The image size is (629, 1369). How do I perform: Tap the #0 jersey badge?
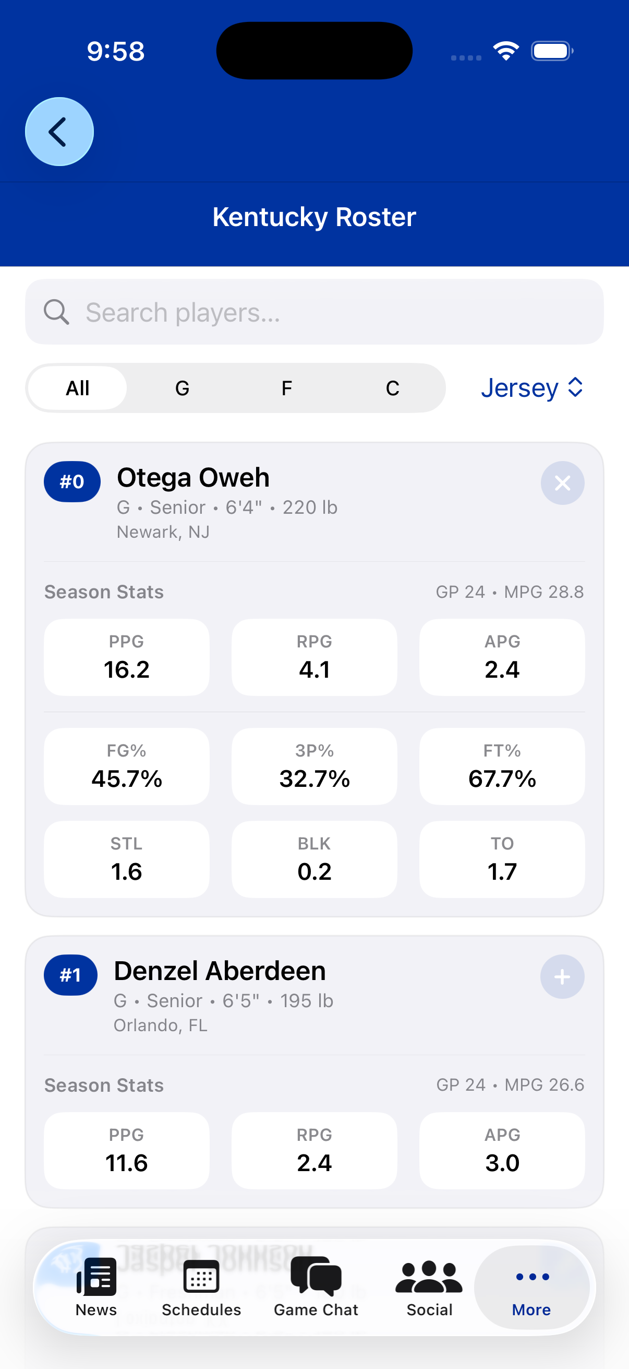coord(72,481)
